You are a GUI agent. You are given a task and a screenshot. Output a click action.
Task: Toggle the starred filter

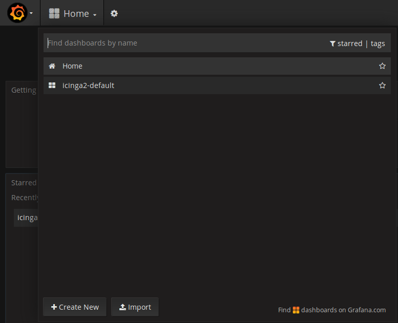pos(349,44)
